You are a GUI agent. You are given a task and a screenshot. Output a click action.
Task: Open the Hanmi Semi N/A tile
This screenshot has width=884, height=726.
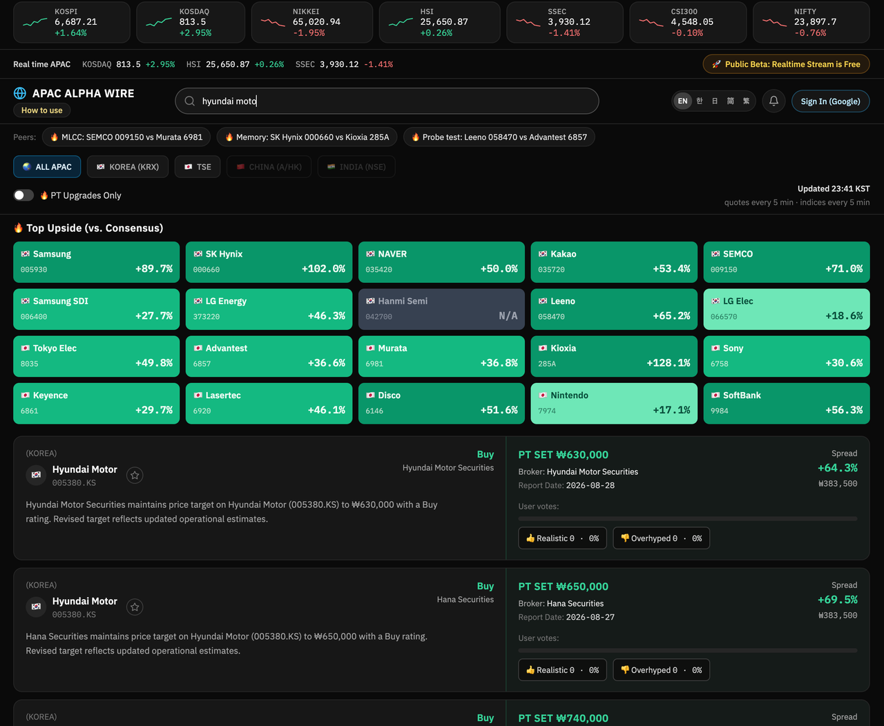[442, 309]
